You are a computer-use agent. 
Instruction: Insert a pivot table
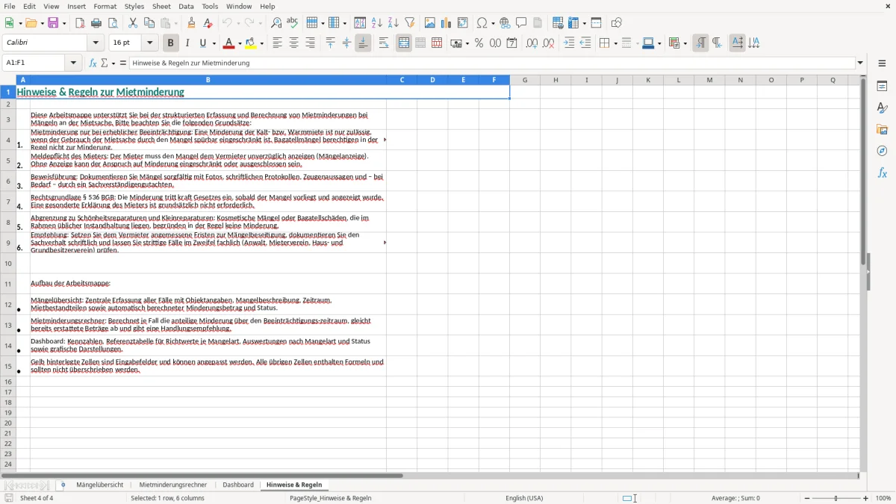(x=463, y=23)
